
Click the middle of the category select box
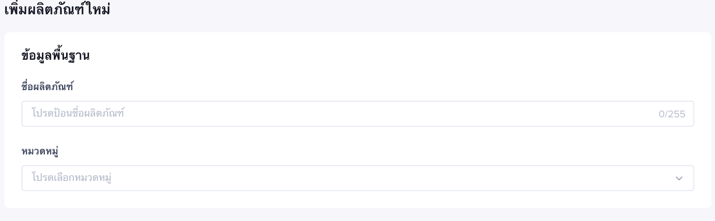point(357,178)
